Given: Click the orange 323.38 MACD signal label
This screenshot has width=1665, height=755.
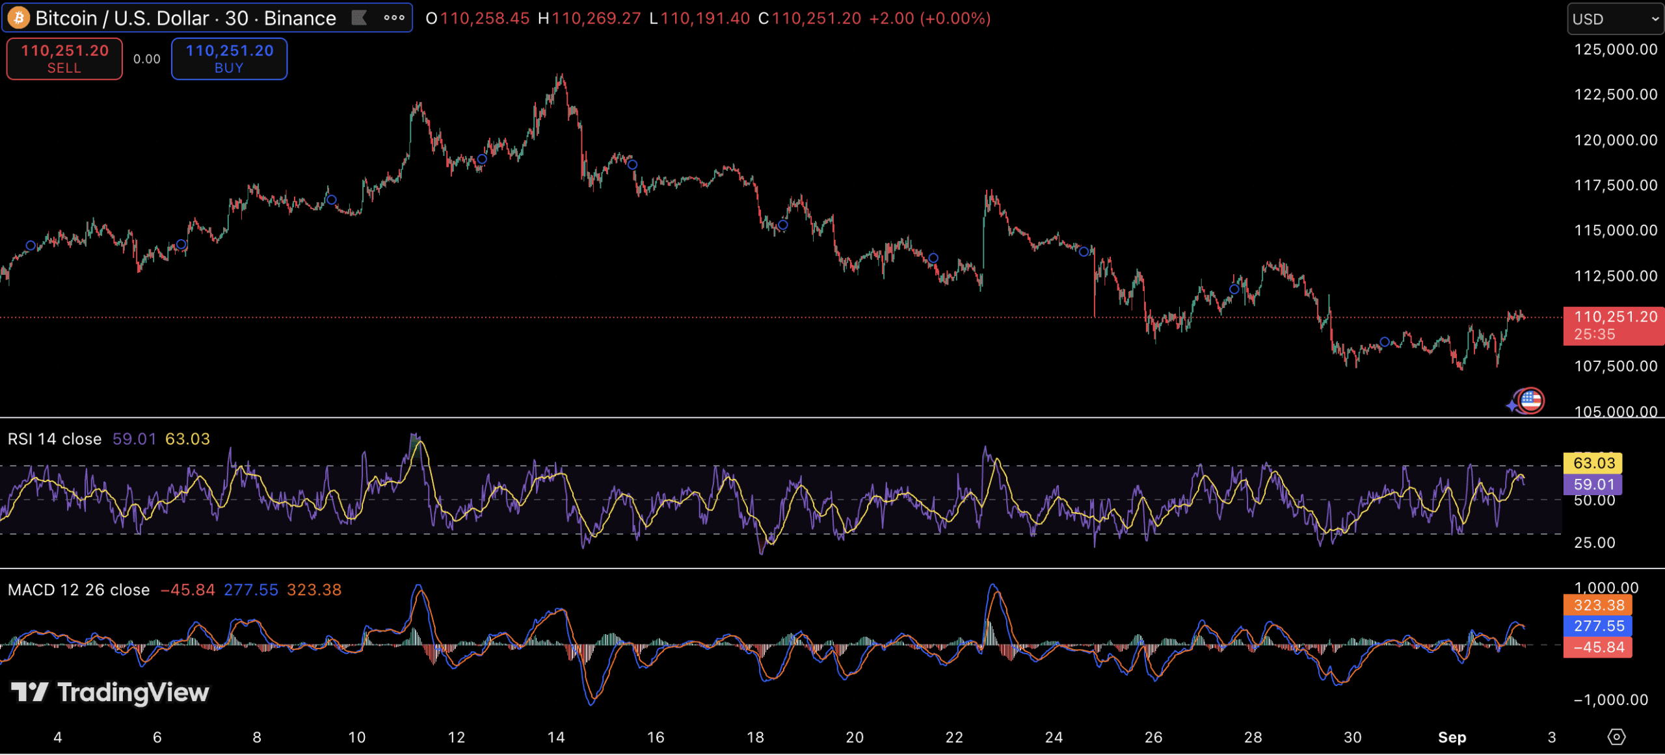Looking at the screenshot, I should pos(1598,606).
